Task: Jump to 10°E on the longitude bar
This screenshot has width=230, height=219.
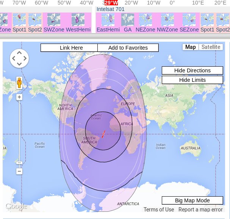Action: click(x=198, y=3)
